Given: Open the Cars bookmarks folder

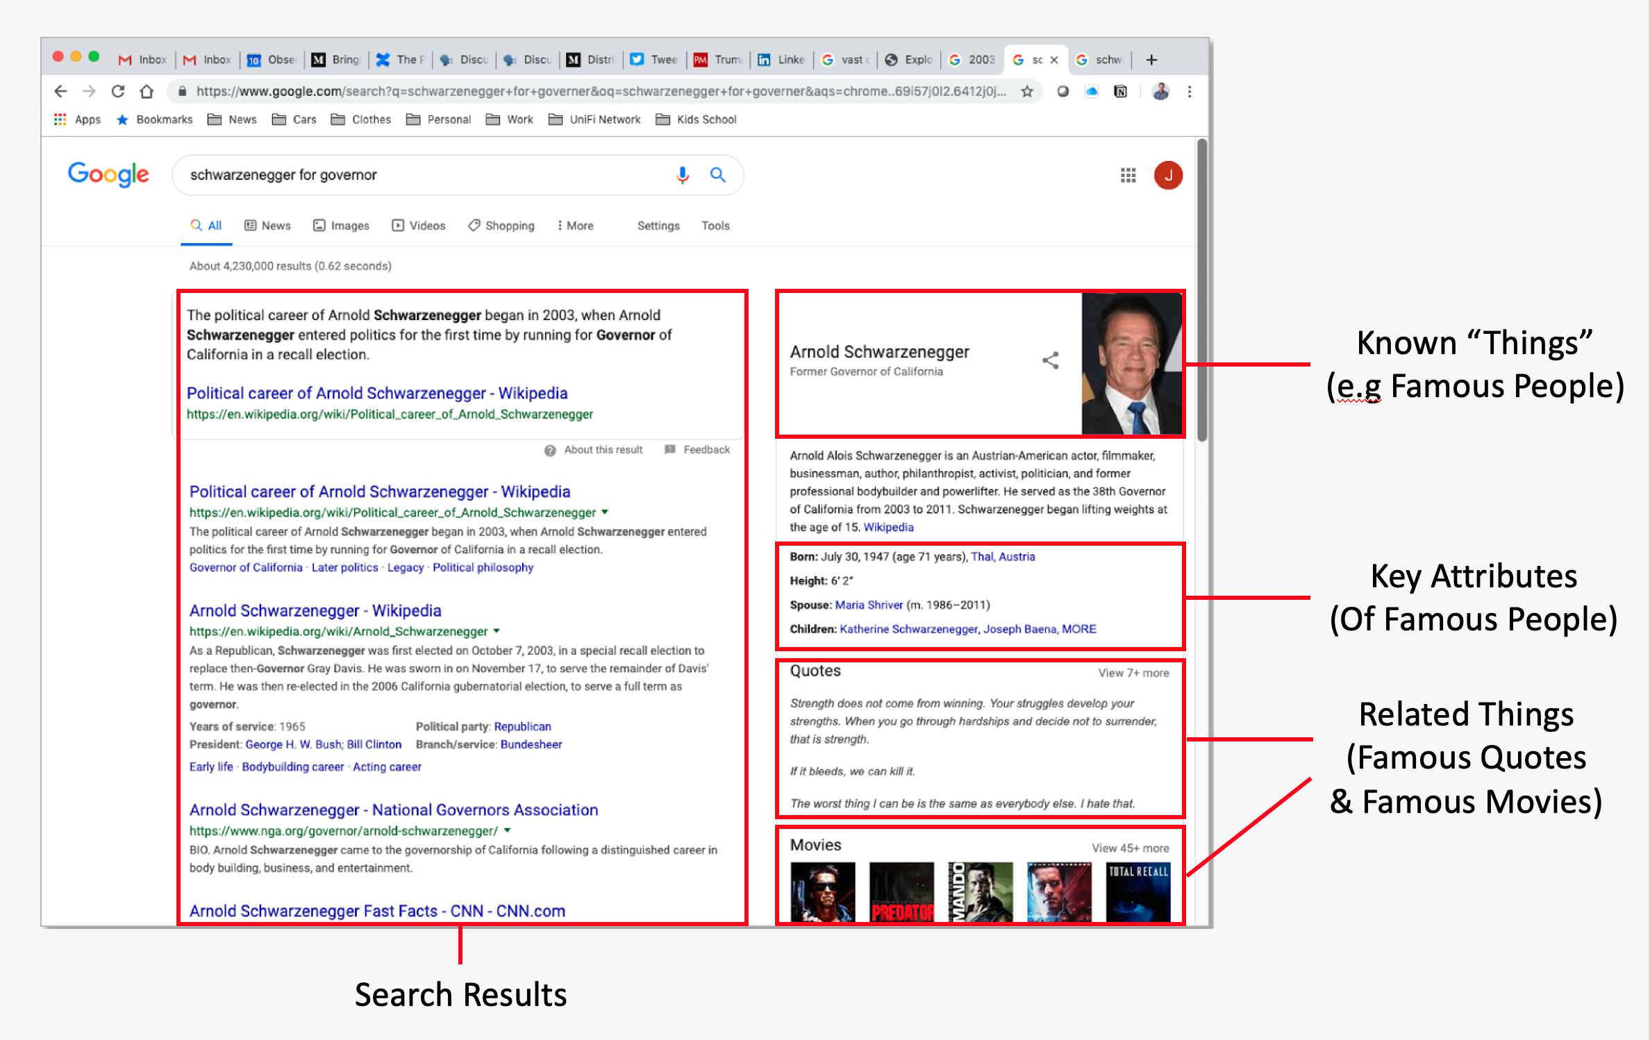Looking at the screenshot, I should tap(294, 119).
